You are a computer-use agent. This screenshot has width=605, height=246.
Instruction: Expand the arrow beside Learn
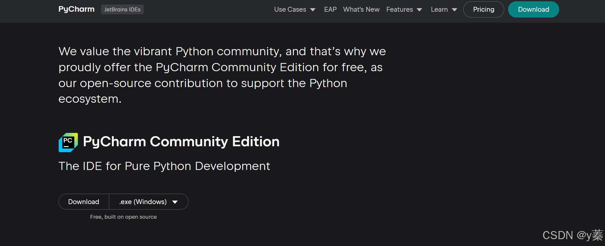pos(454,10)
